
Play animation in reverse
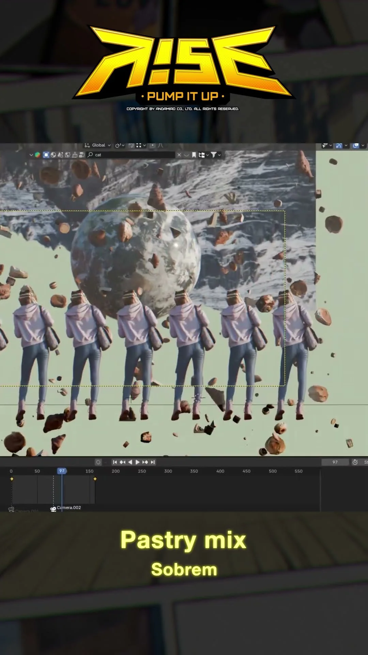click(130, 462)
